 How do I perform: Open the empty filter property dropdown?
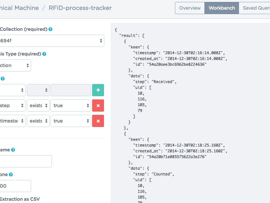(x=13, y=90)
